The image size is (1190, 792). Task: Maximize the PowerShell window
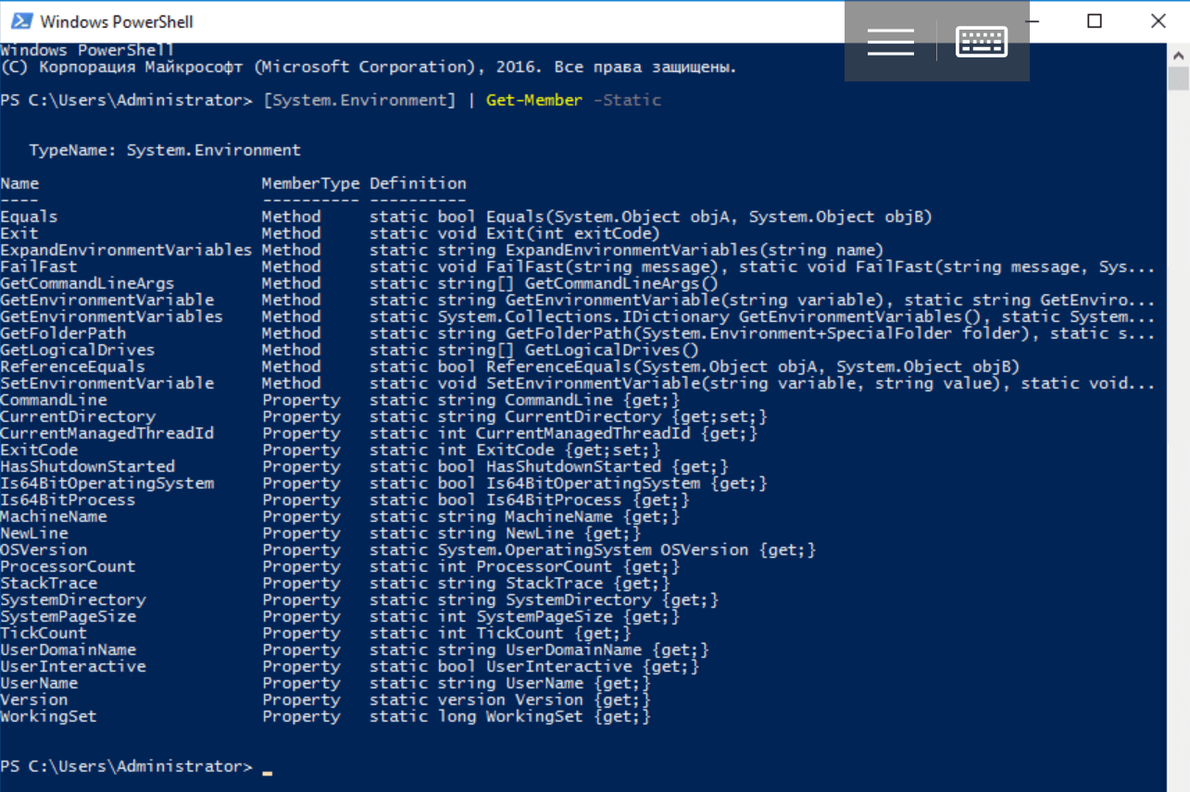(1095, 21)
